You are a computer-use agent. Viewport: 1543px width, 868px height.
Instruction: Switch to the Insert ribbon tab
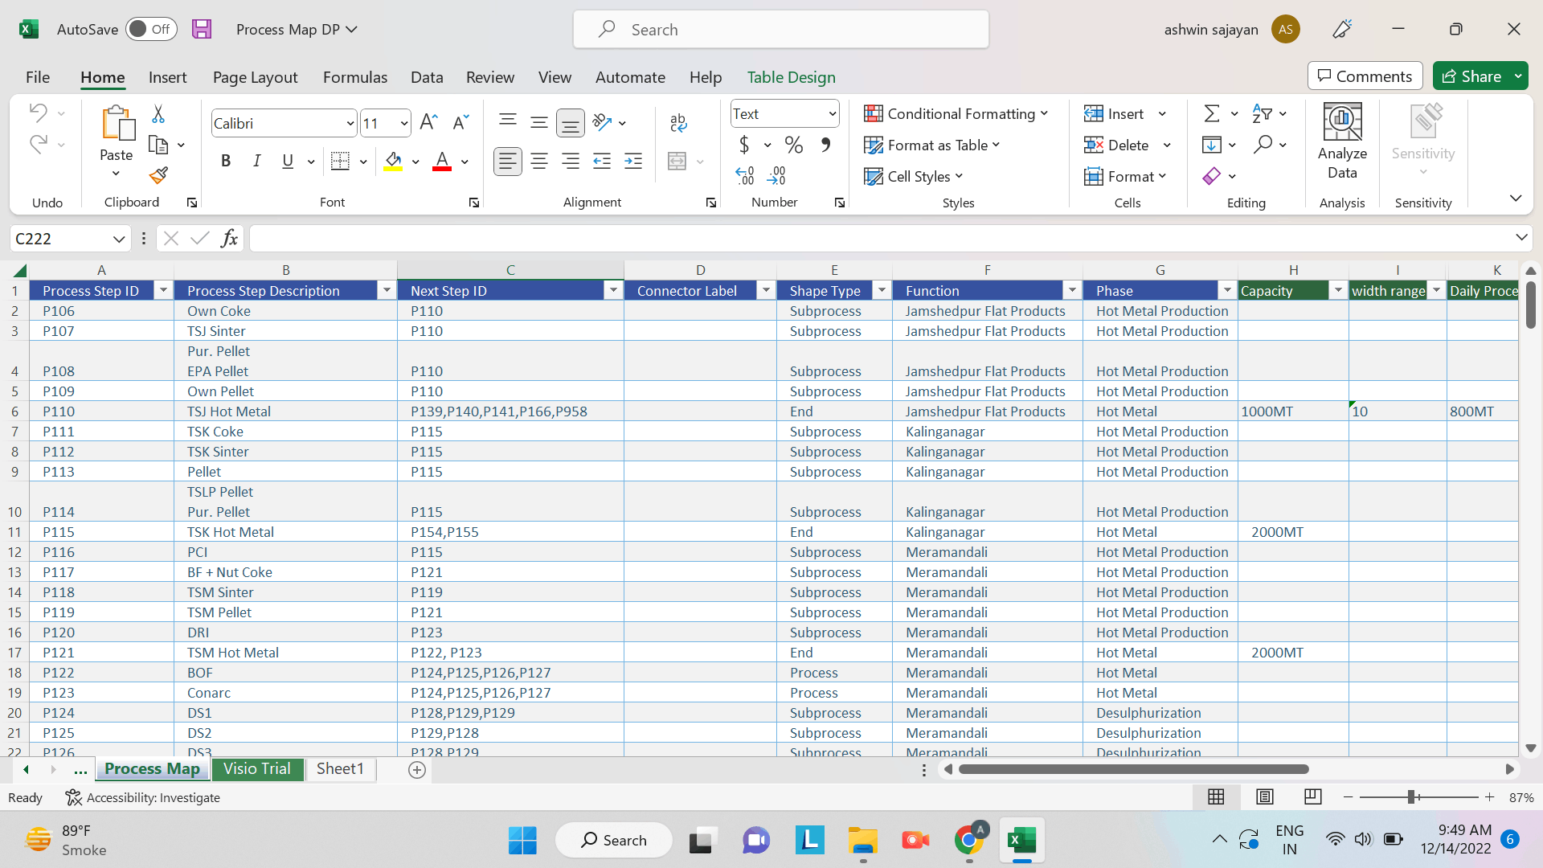point(167,77)
